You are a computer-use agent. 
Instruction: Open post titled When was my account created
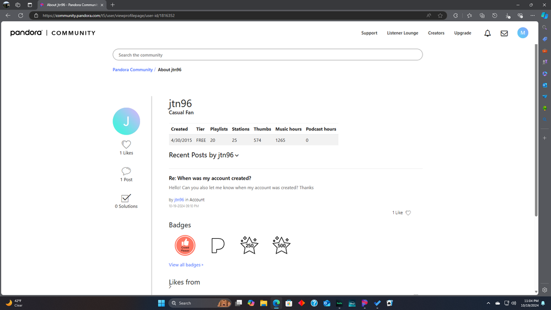(210, 178)
